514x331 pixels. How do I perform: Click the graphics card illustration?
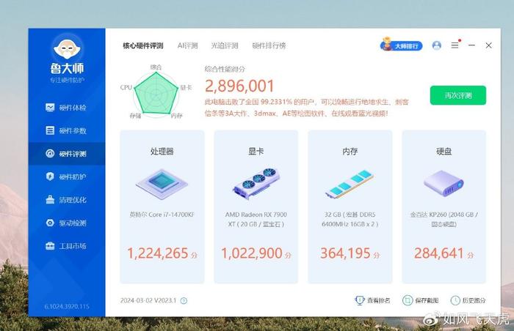[256, 184]
